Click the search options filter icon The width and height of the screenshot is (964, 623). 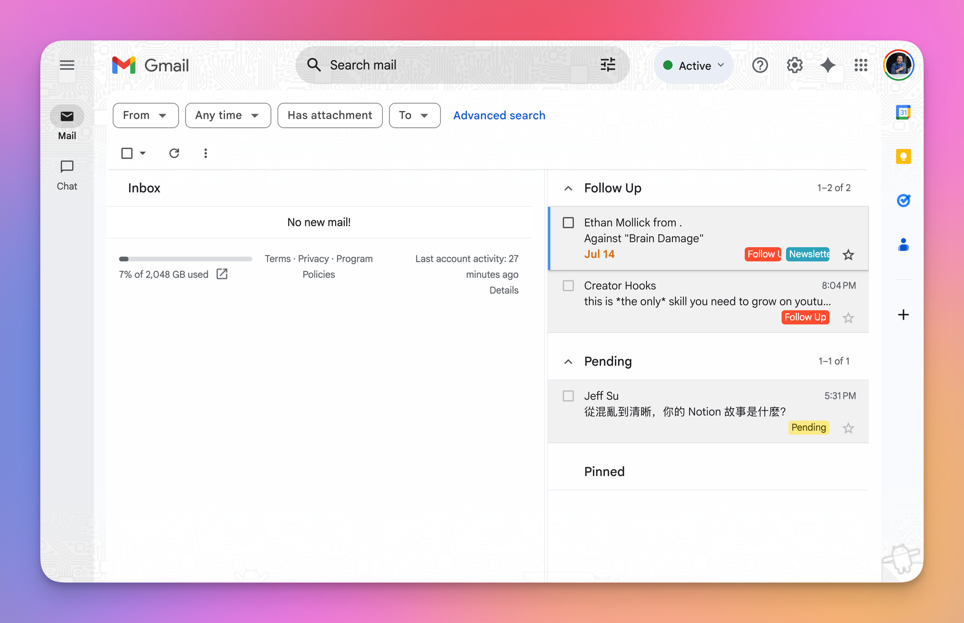click(x=608, y=65)
